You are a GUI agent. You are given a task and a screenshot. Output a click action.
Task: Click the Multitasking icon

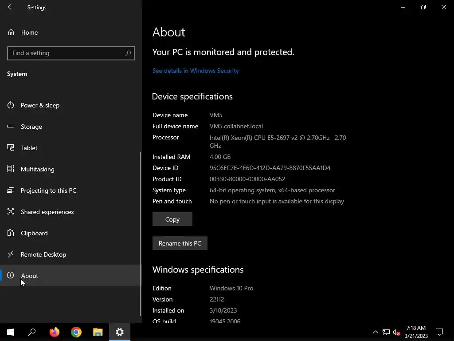(x=11, y=169)
